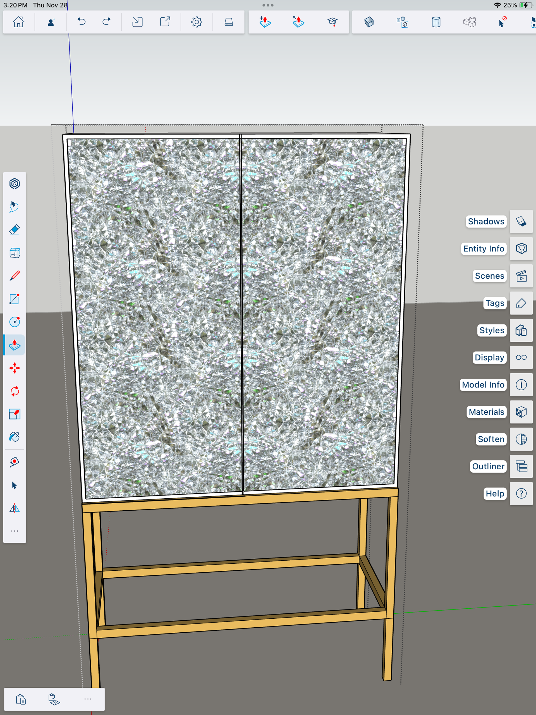Undo the last action

(81, 22)
